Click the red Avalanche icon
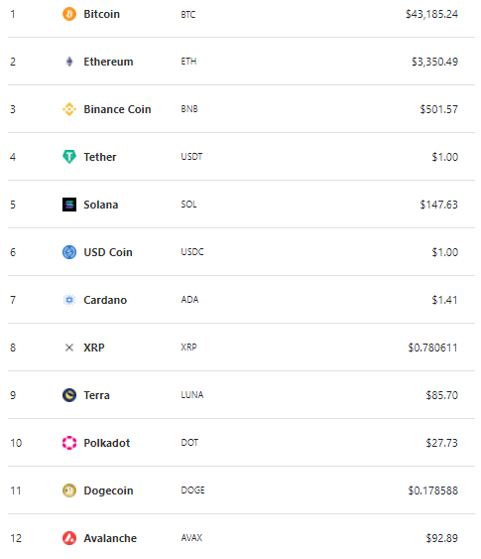 pos(69,538)
